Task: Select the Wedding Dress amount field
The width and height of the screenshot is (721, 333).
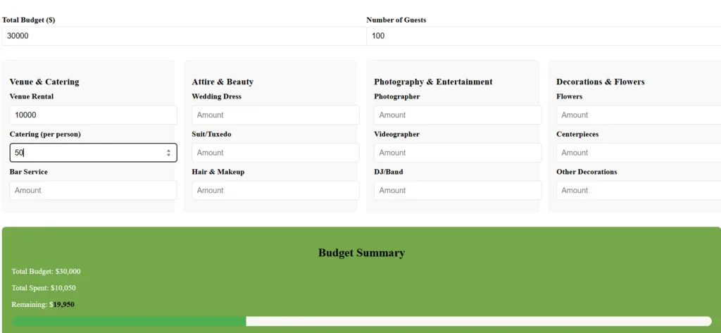Action: coord(275,115)
